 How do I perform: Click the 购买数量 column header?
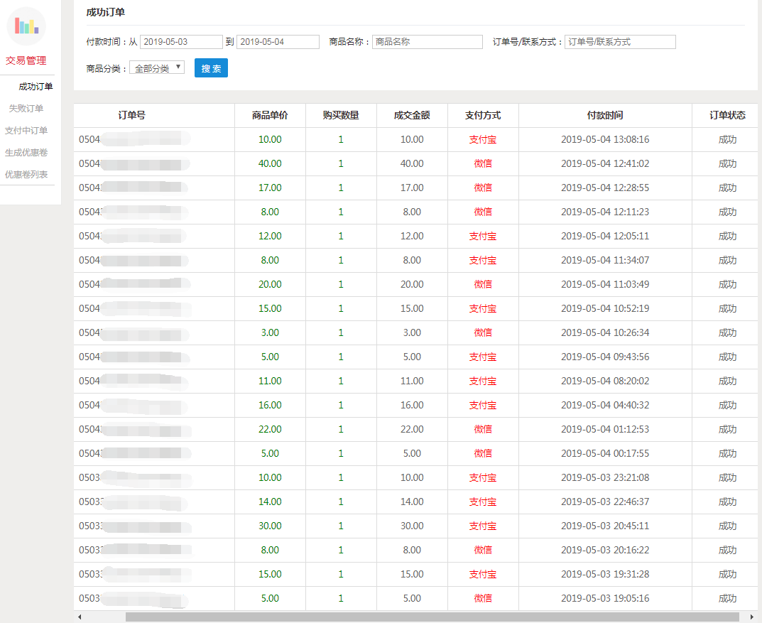pyautogui.click(x=341, y=115)
